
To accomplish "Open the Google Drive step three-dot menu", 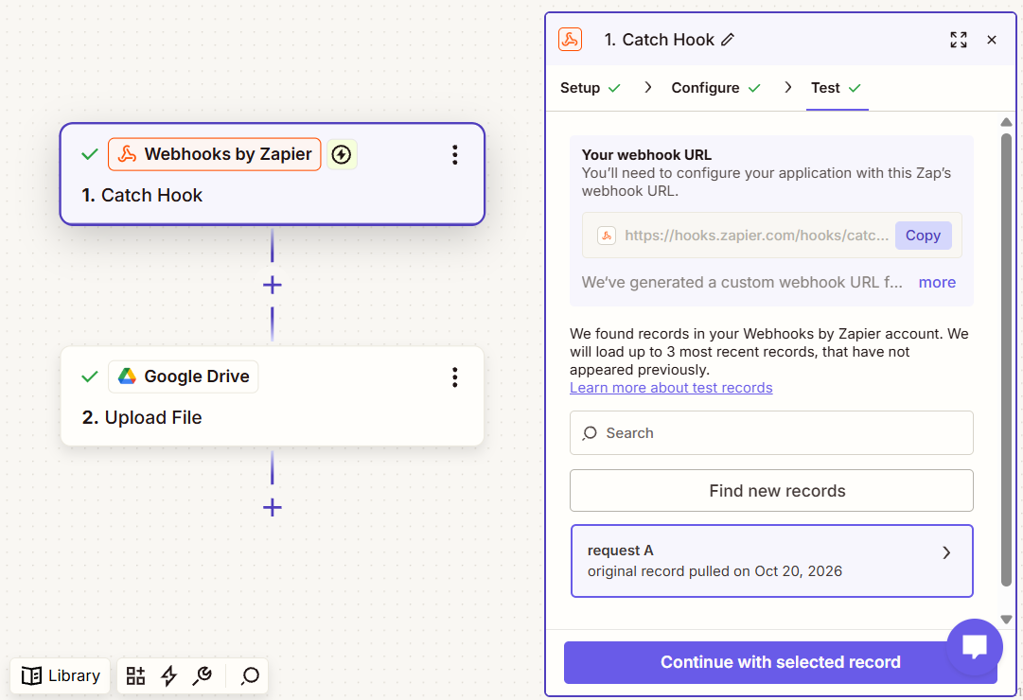I will (455, 377).
